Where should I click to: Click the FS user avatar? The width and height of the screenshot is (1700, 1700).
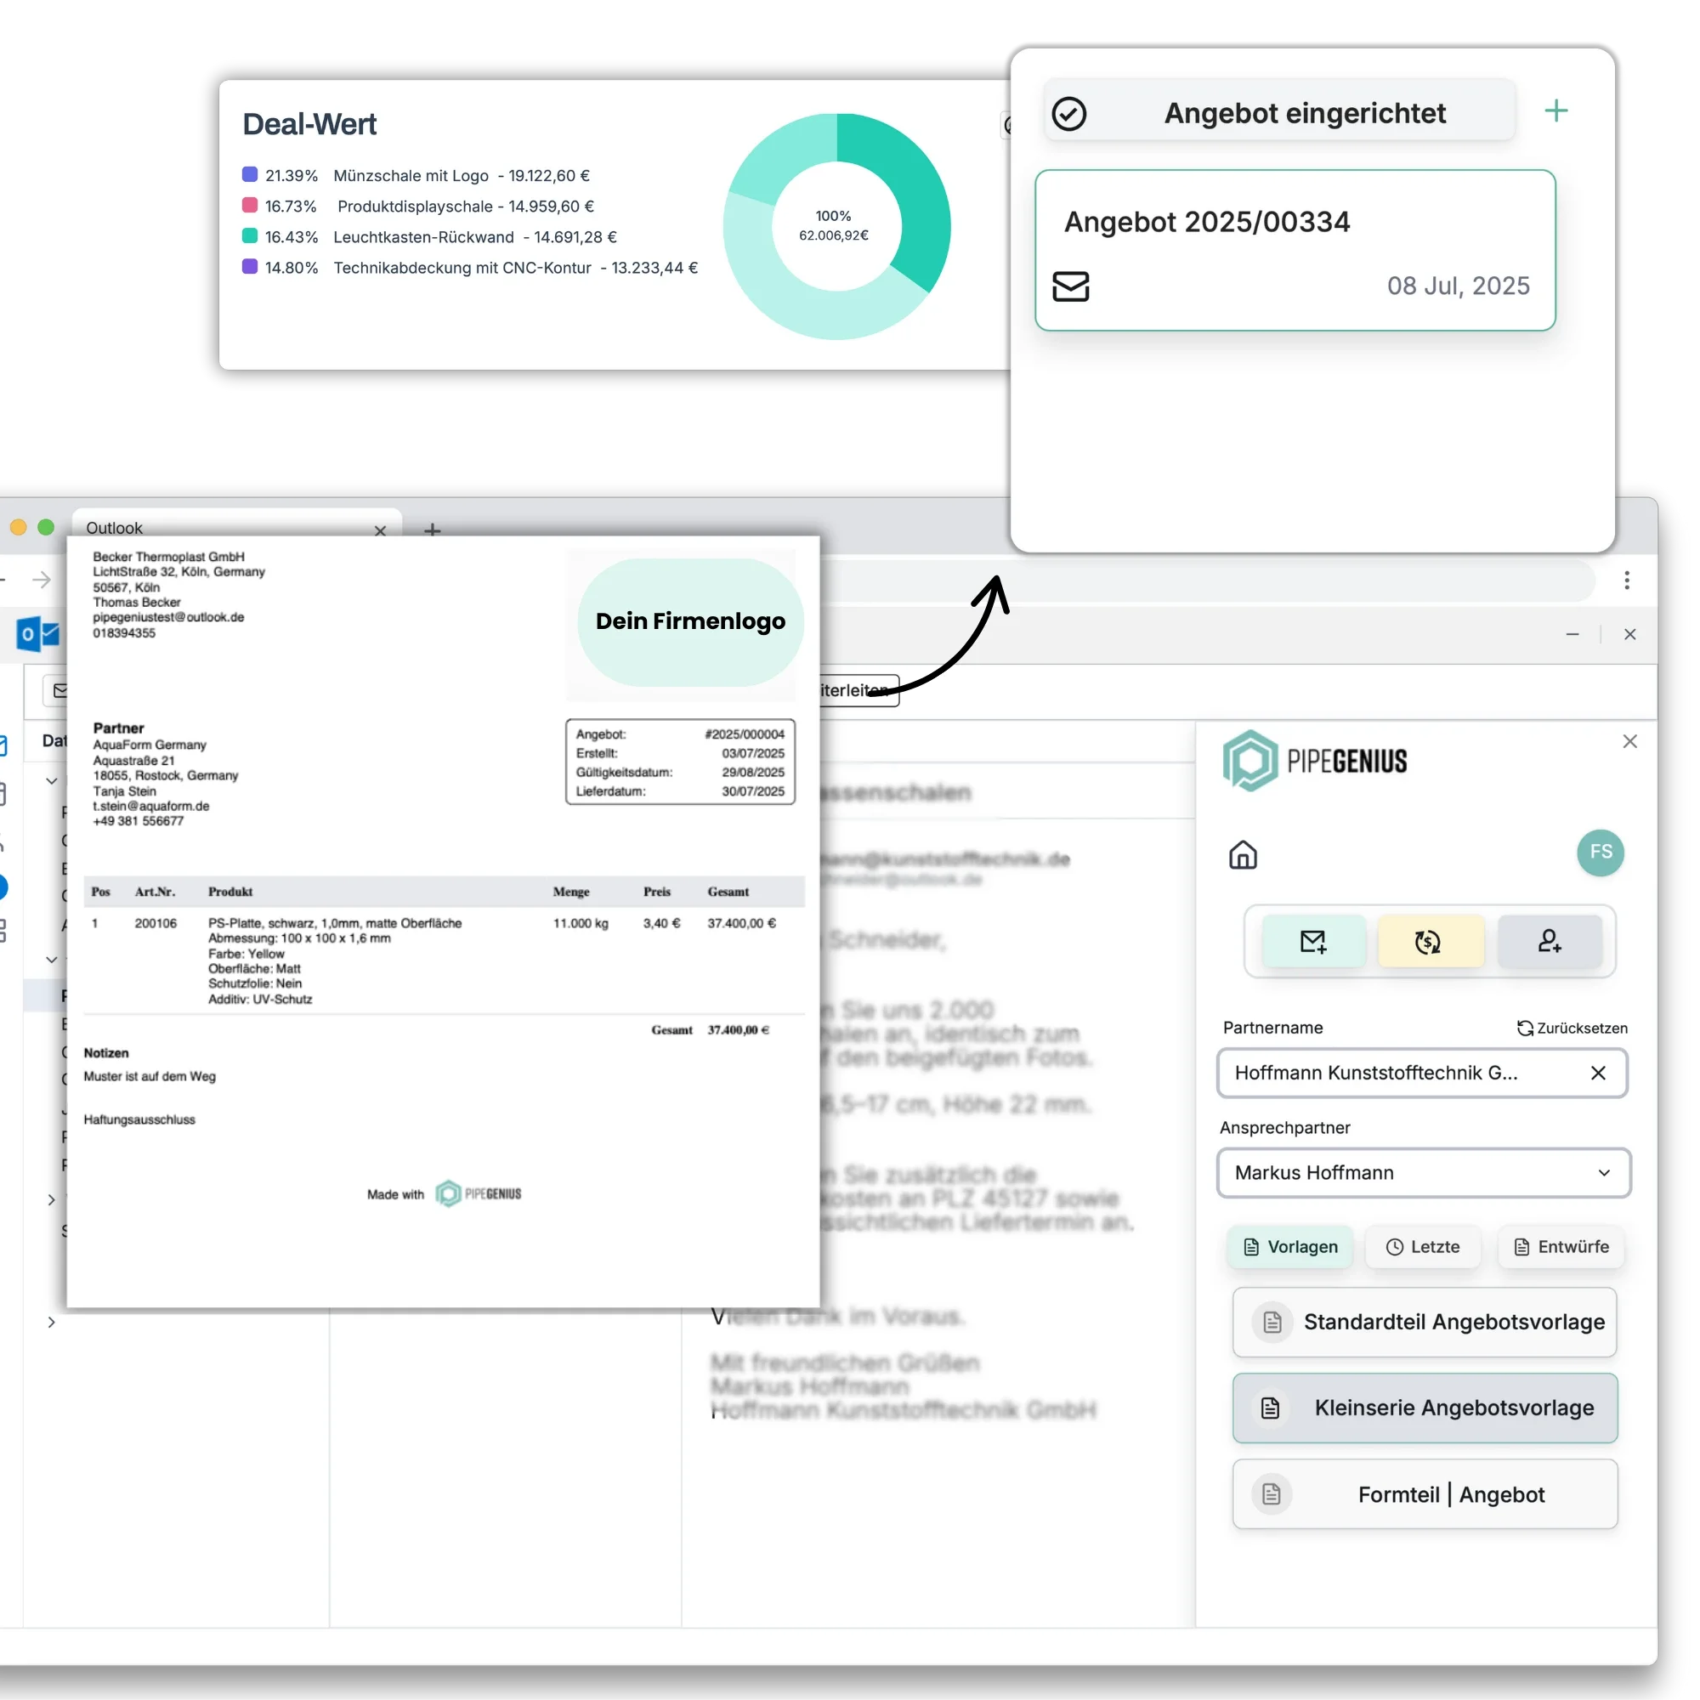[1600, 852]
